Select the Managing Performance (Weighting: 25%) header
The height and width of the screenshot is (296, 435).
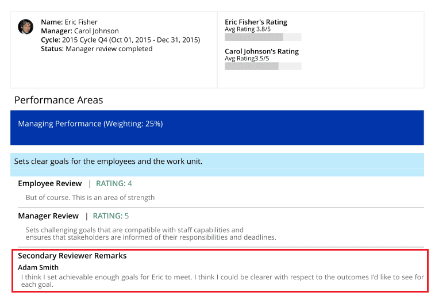click(x=217, y=128)
